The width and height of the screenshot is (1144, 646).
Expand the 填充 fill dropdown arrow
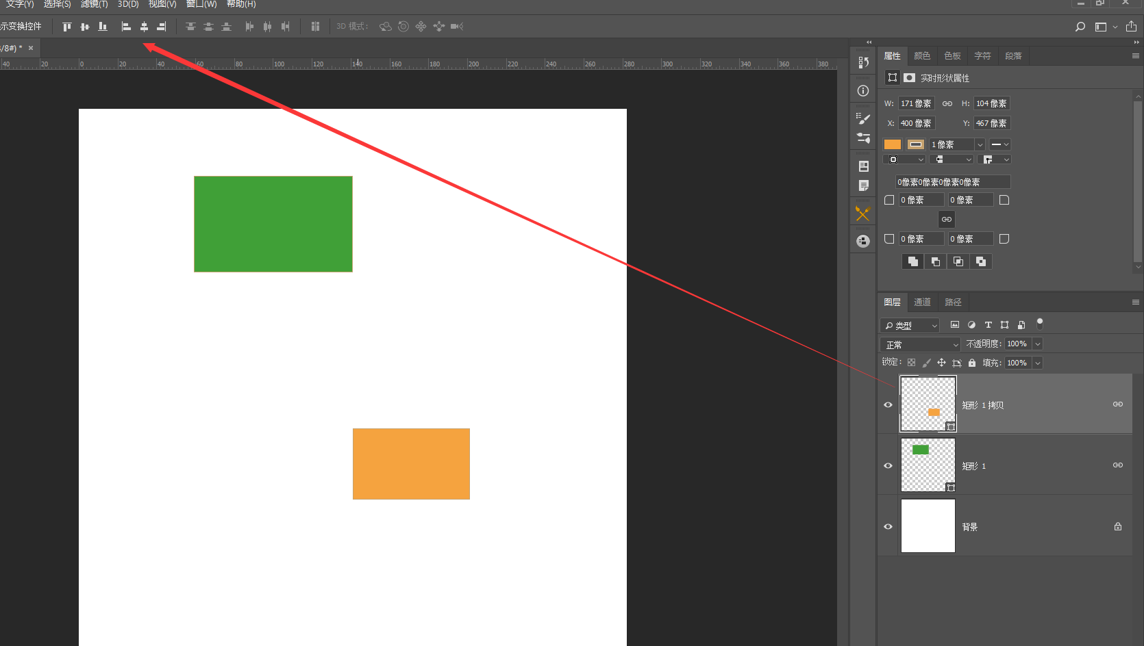click(x=1038, y=363)
